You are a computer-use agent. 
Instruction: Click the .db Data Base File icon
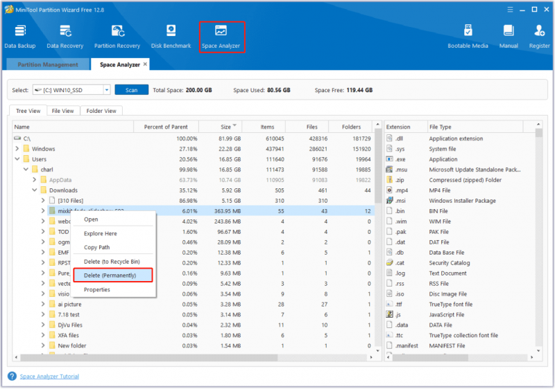tap(389, 253)
